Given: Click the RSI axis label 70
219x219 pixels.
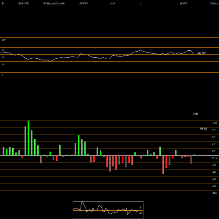Looking at the screenshot, I should [x=3, y=50].
